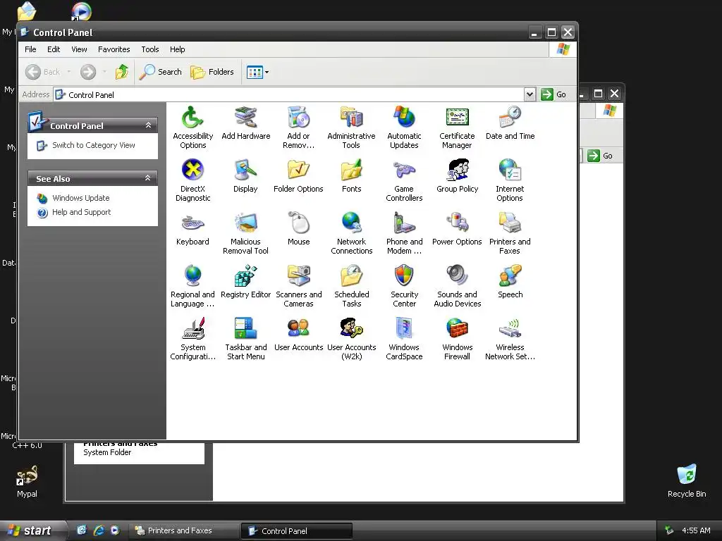
Task: Open the Edit menu
Action: point(54,49)
